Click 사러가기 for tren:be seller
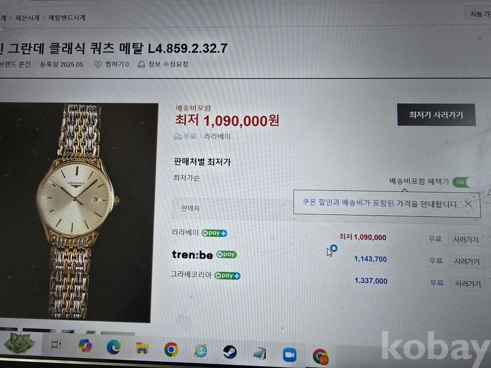 tap(466, 262)
